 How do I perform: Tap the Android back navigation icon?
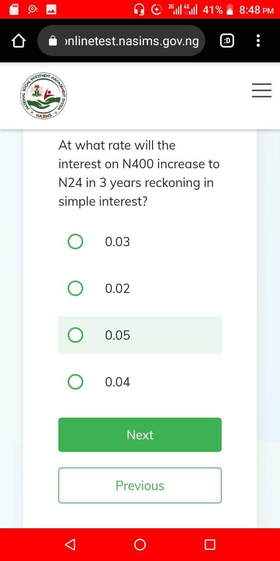[x=70, y=544]
